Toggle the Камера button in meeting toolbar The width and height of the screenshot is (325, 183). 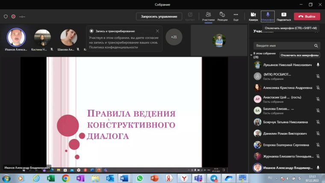tap(253, 16)
